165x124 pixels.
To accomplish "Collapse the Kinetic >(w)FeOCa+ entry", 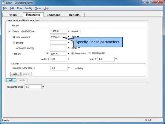I will [9, 32].
